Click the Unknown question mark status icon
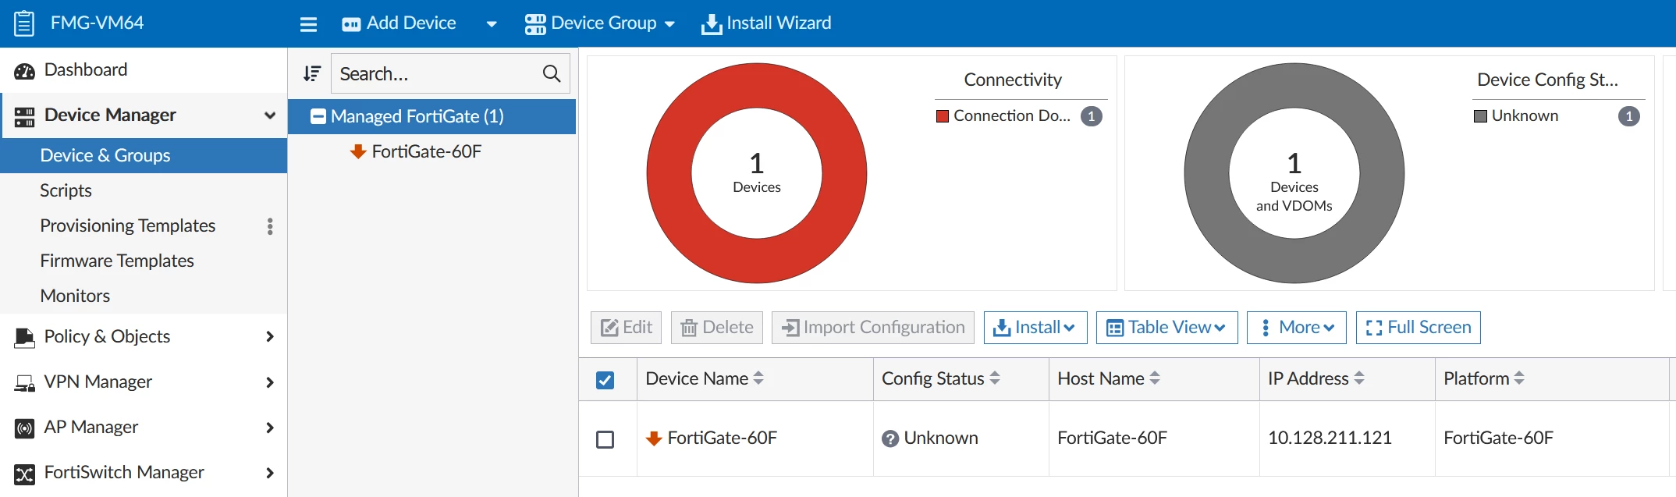1676x497 pixels. tap(890, 438)
